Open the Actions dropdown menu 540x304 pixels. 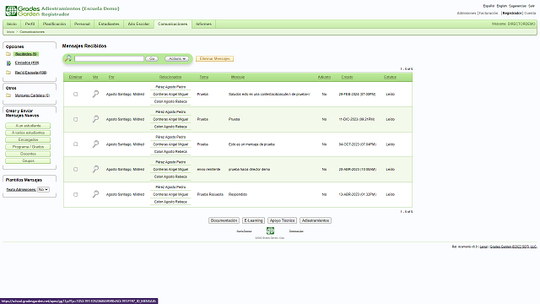pos(176,59)
